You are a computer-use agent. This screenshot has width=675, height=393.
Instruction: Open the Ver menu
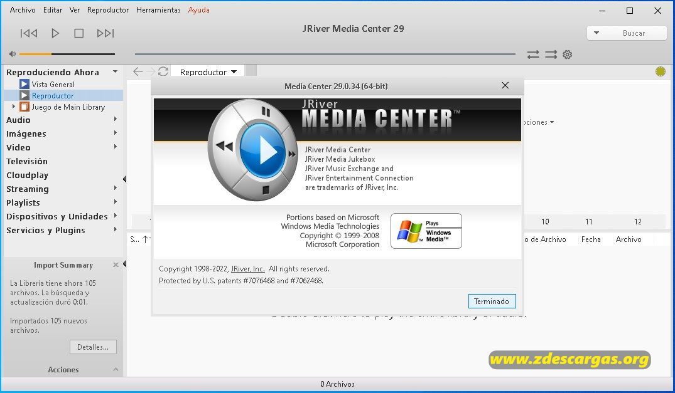[75, 10]
